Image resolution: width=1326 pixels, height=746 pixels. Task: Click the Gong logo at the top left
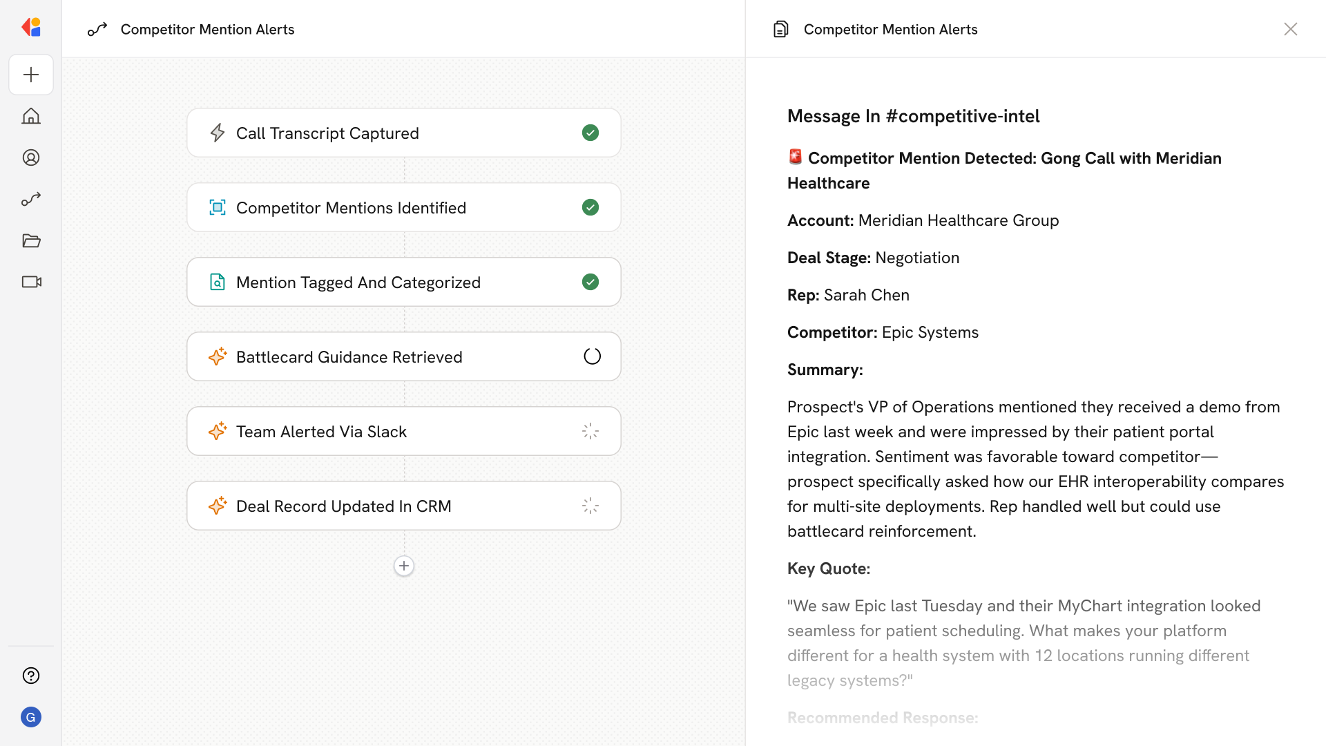(31, 27)
